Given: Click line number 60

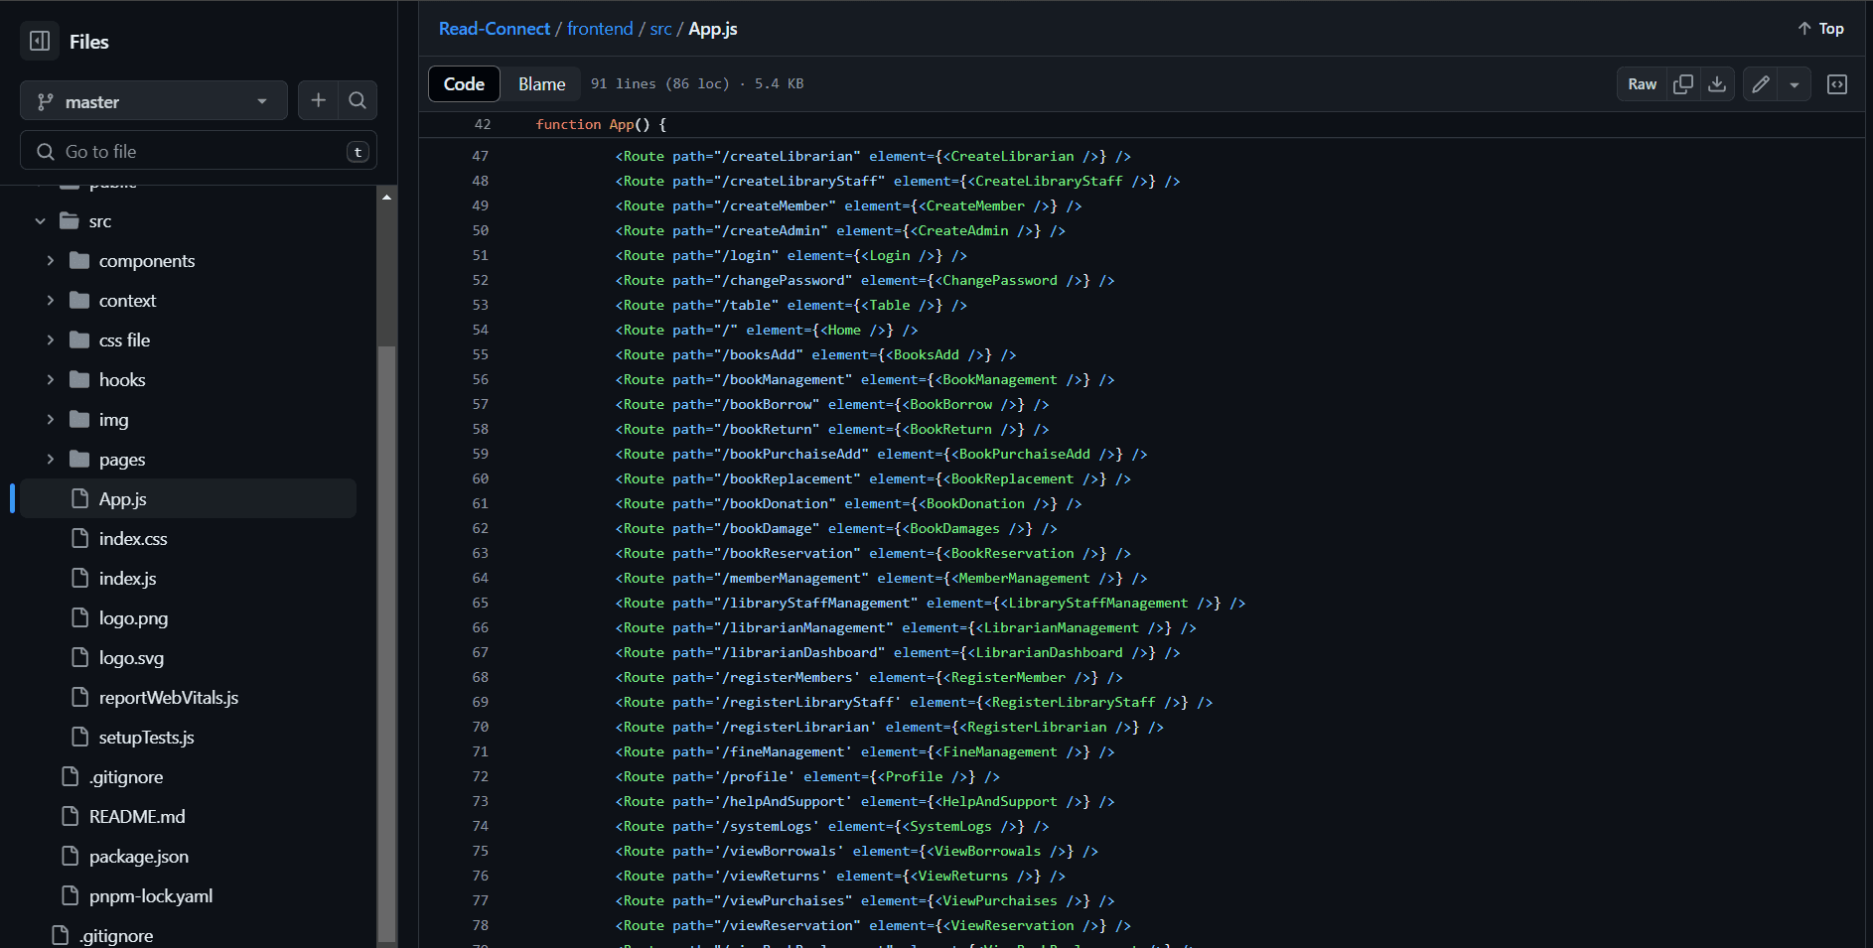Looking at the screenshot, I should click(x=481, y=478).
